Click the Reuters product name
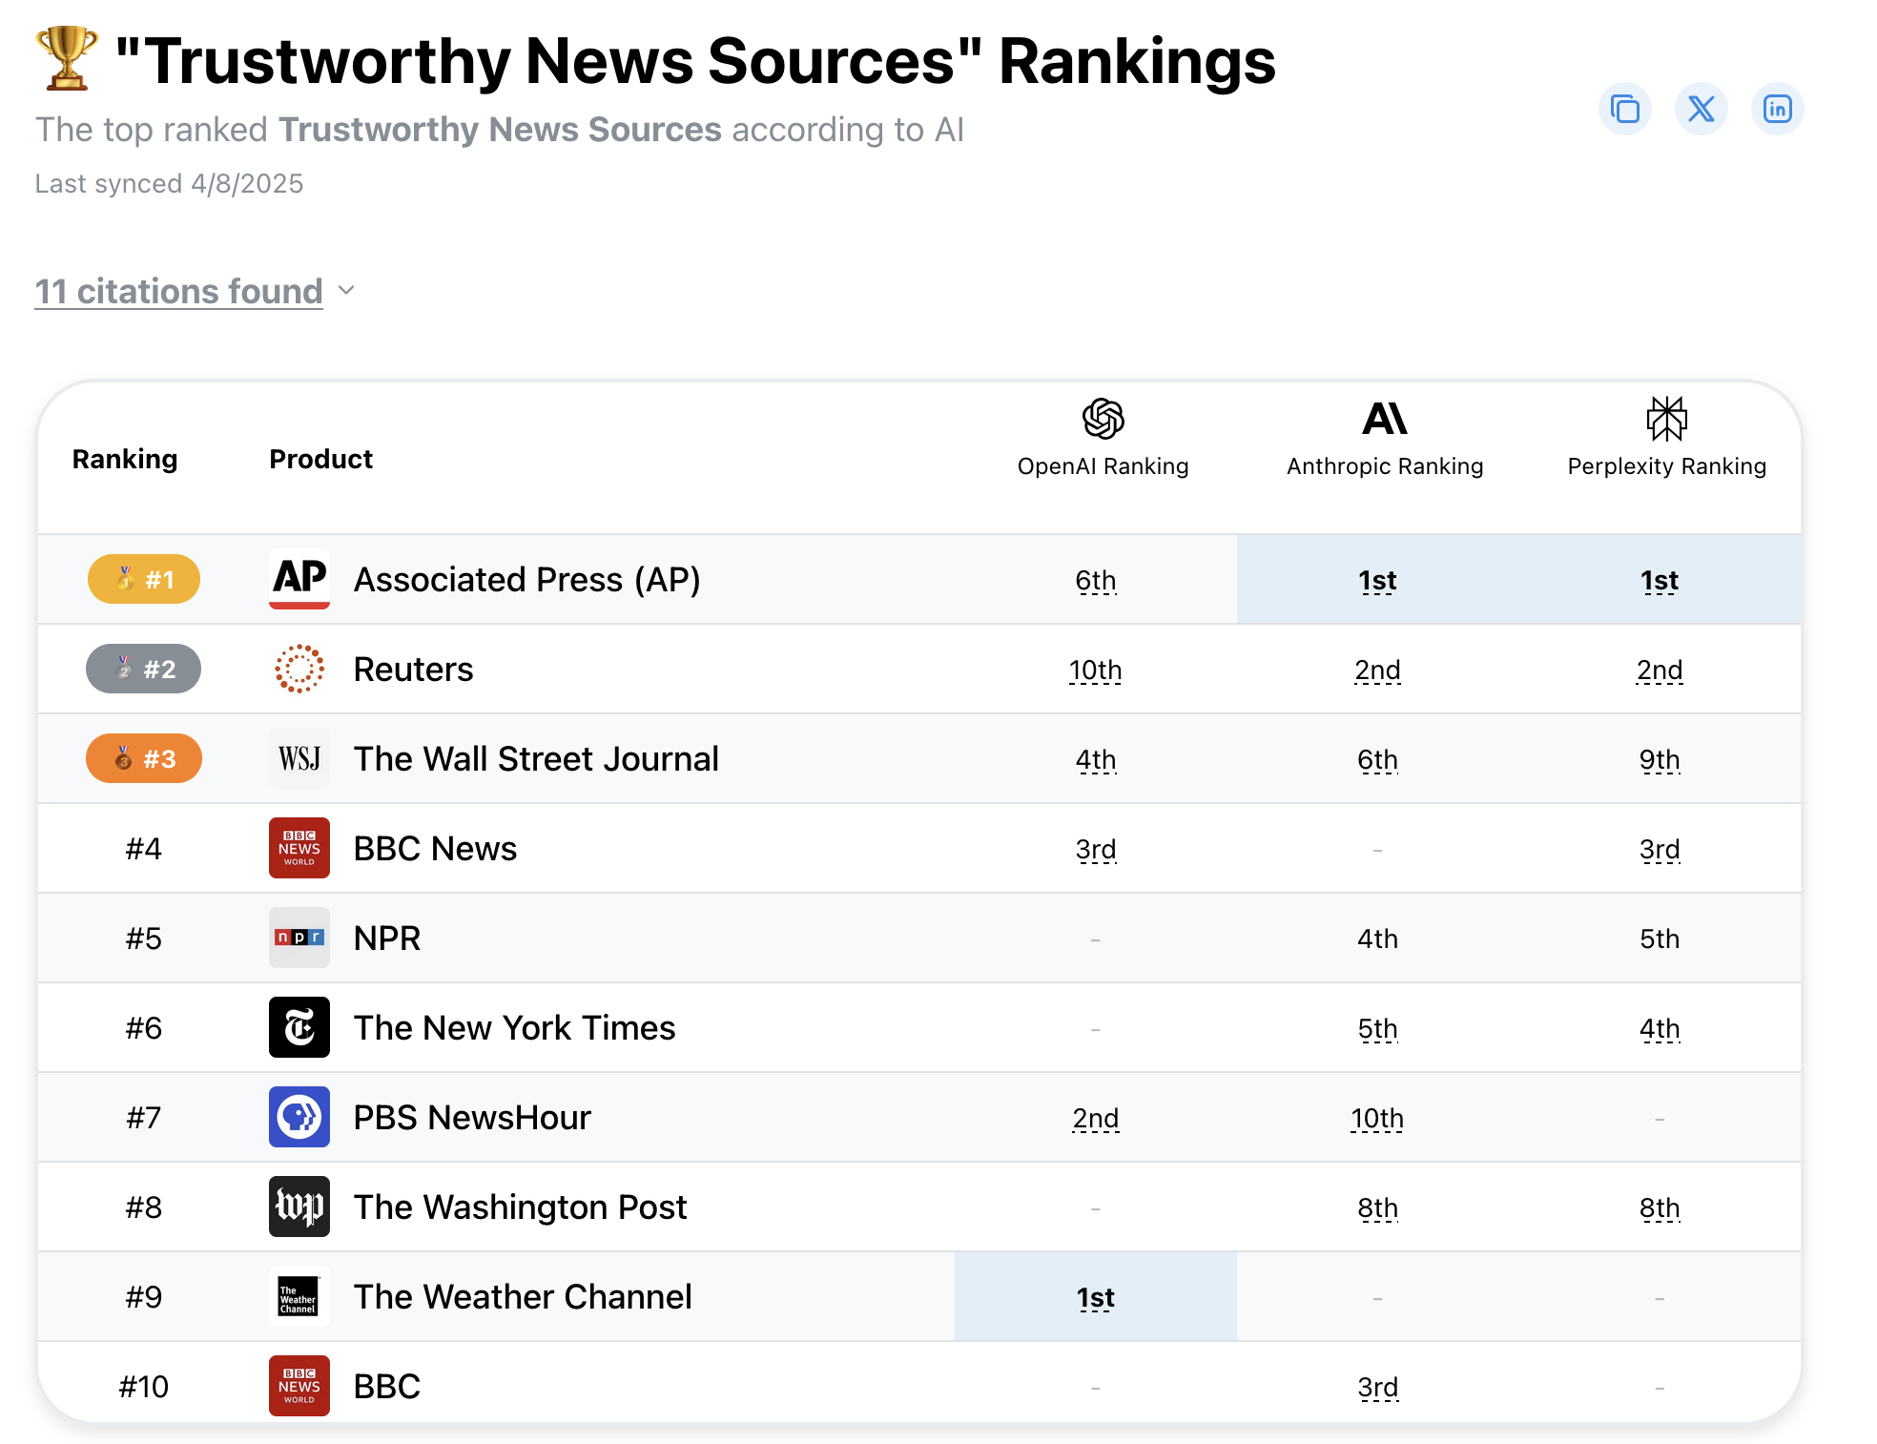 coord(413,670)
